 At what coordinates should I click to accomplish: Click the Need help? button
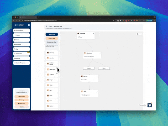pos(22,103)
